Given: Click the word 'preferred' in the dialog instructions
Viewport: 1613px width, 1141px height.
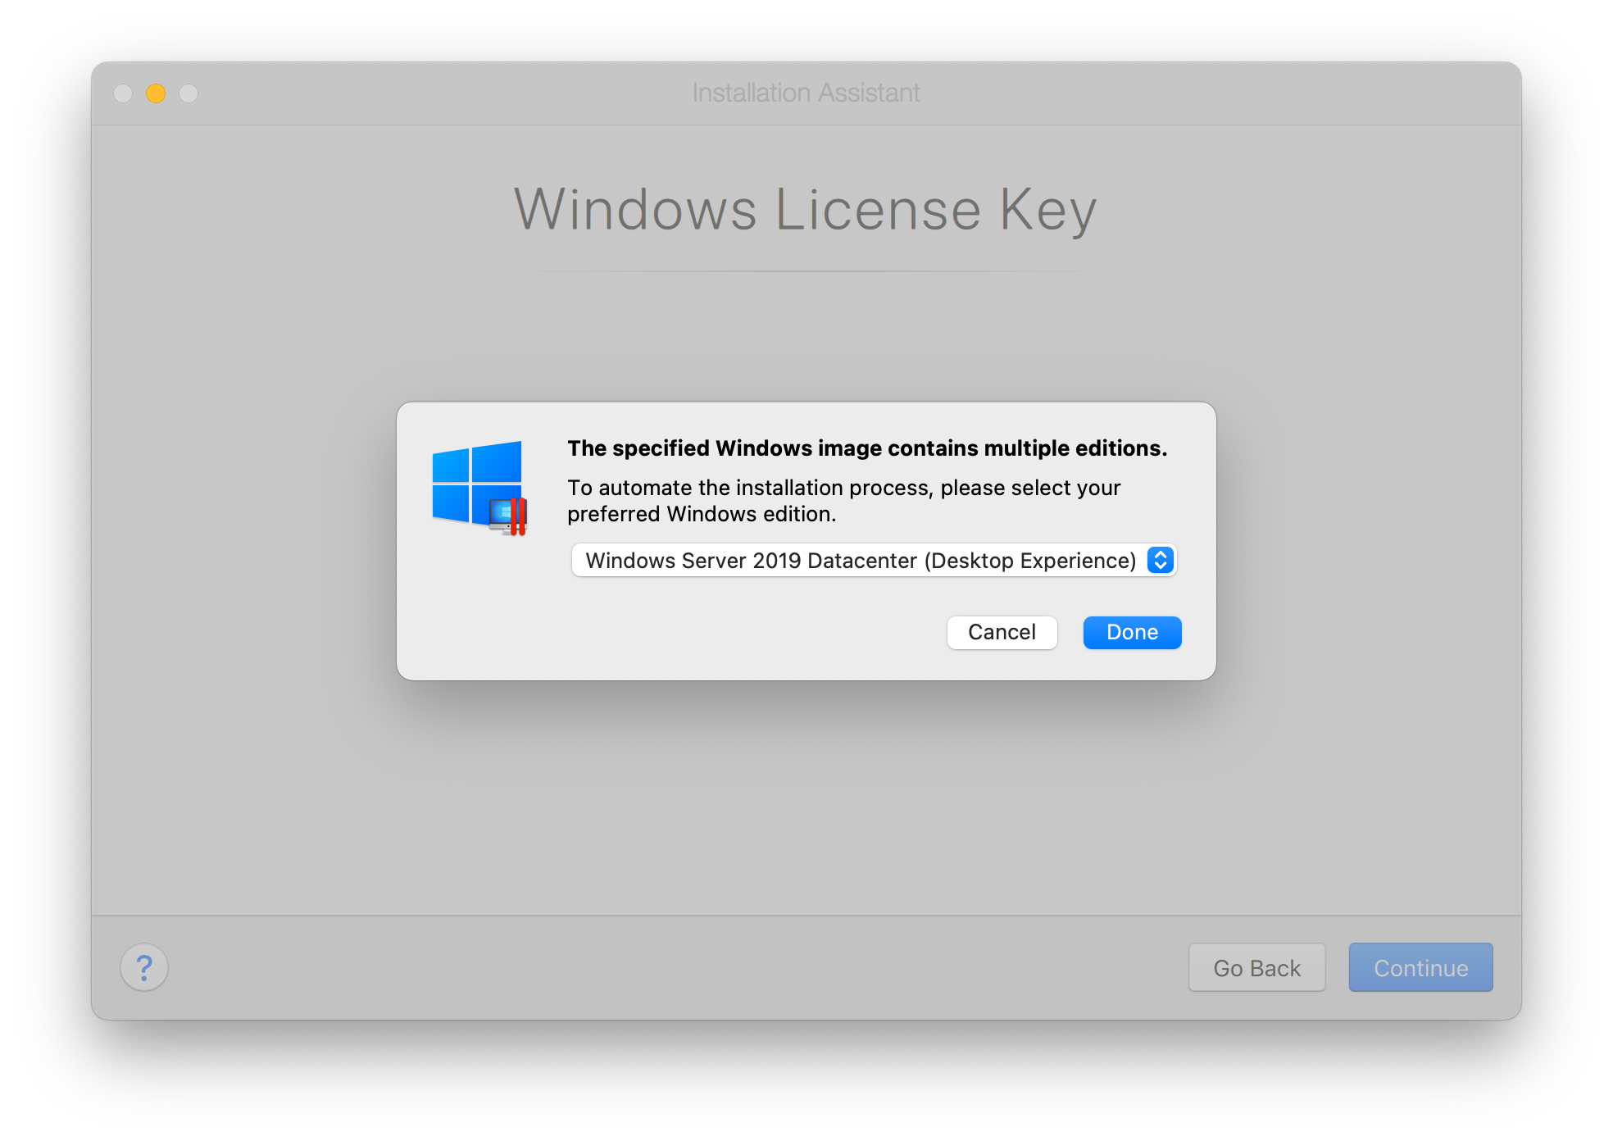Looking at the screenshot, I should tap(614, 514).
